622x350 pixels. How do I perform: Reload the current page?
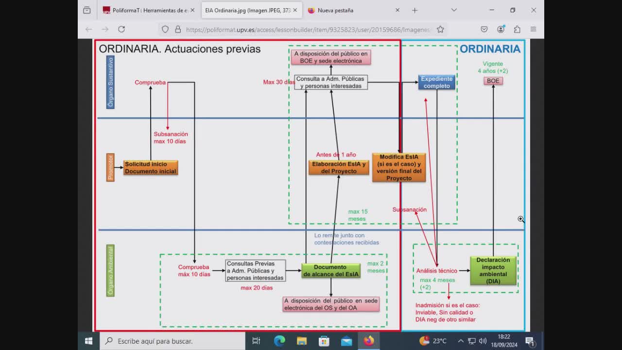coord(121,29)
